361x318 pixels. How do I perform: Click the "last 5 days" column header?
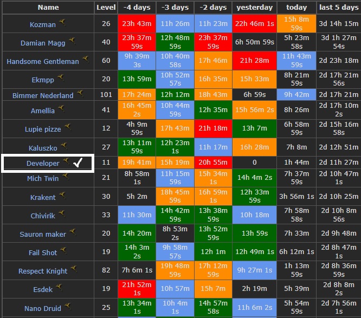339,8
